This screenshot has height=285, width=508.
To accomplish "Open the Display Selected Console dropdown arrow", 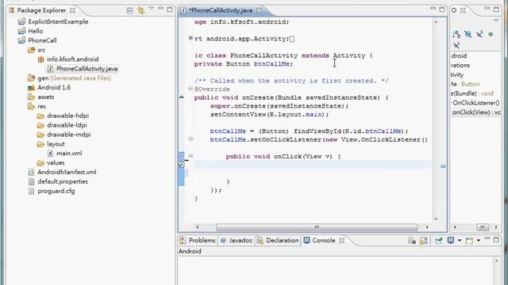I will 460,241.
